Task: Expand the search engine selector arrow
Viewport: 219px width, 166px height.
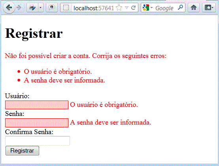Action: [x=151, y=7]
